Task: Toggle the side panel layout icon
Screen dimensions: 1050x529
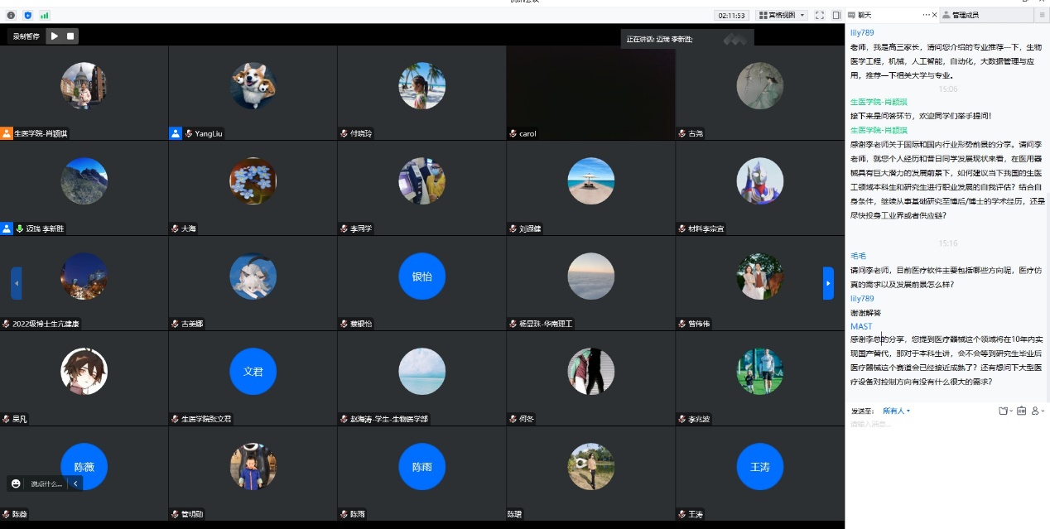Action: point(836,15)
